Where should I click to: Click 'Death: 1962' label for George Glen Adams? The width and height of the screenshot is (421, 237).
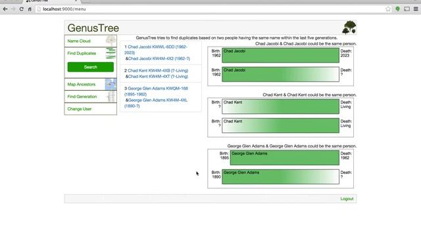346,155
